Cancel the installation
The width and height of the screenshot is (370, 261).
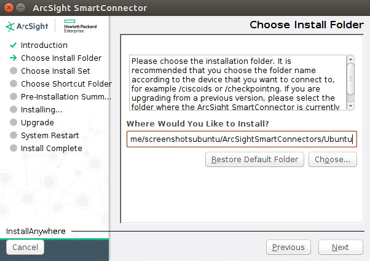point(25,247)
